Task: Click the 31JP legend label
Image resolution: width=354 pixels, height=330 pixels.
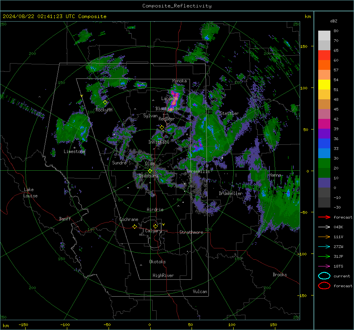Action: pos(338,256)
